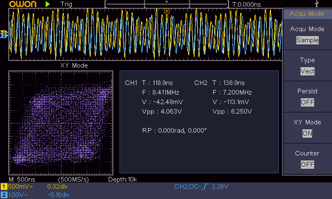Click the blue channel 2 badge icon
Screen dimensions: 332x199
pyautogui.click(x=4, y=194)
